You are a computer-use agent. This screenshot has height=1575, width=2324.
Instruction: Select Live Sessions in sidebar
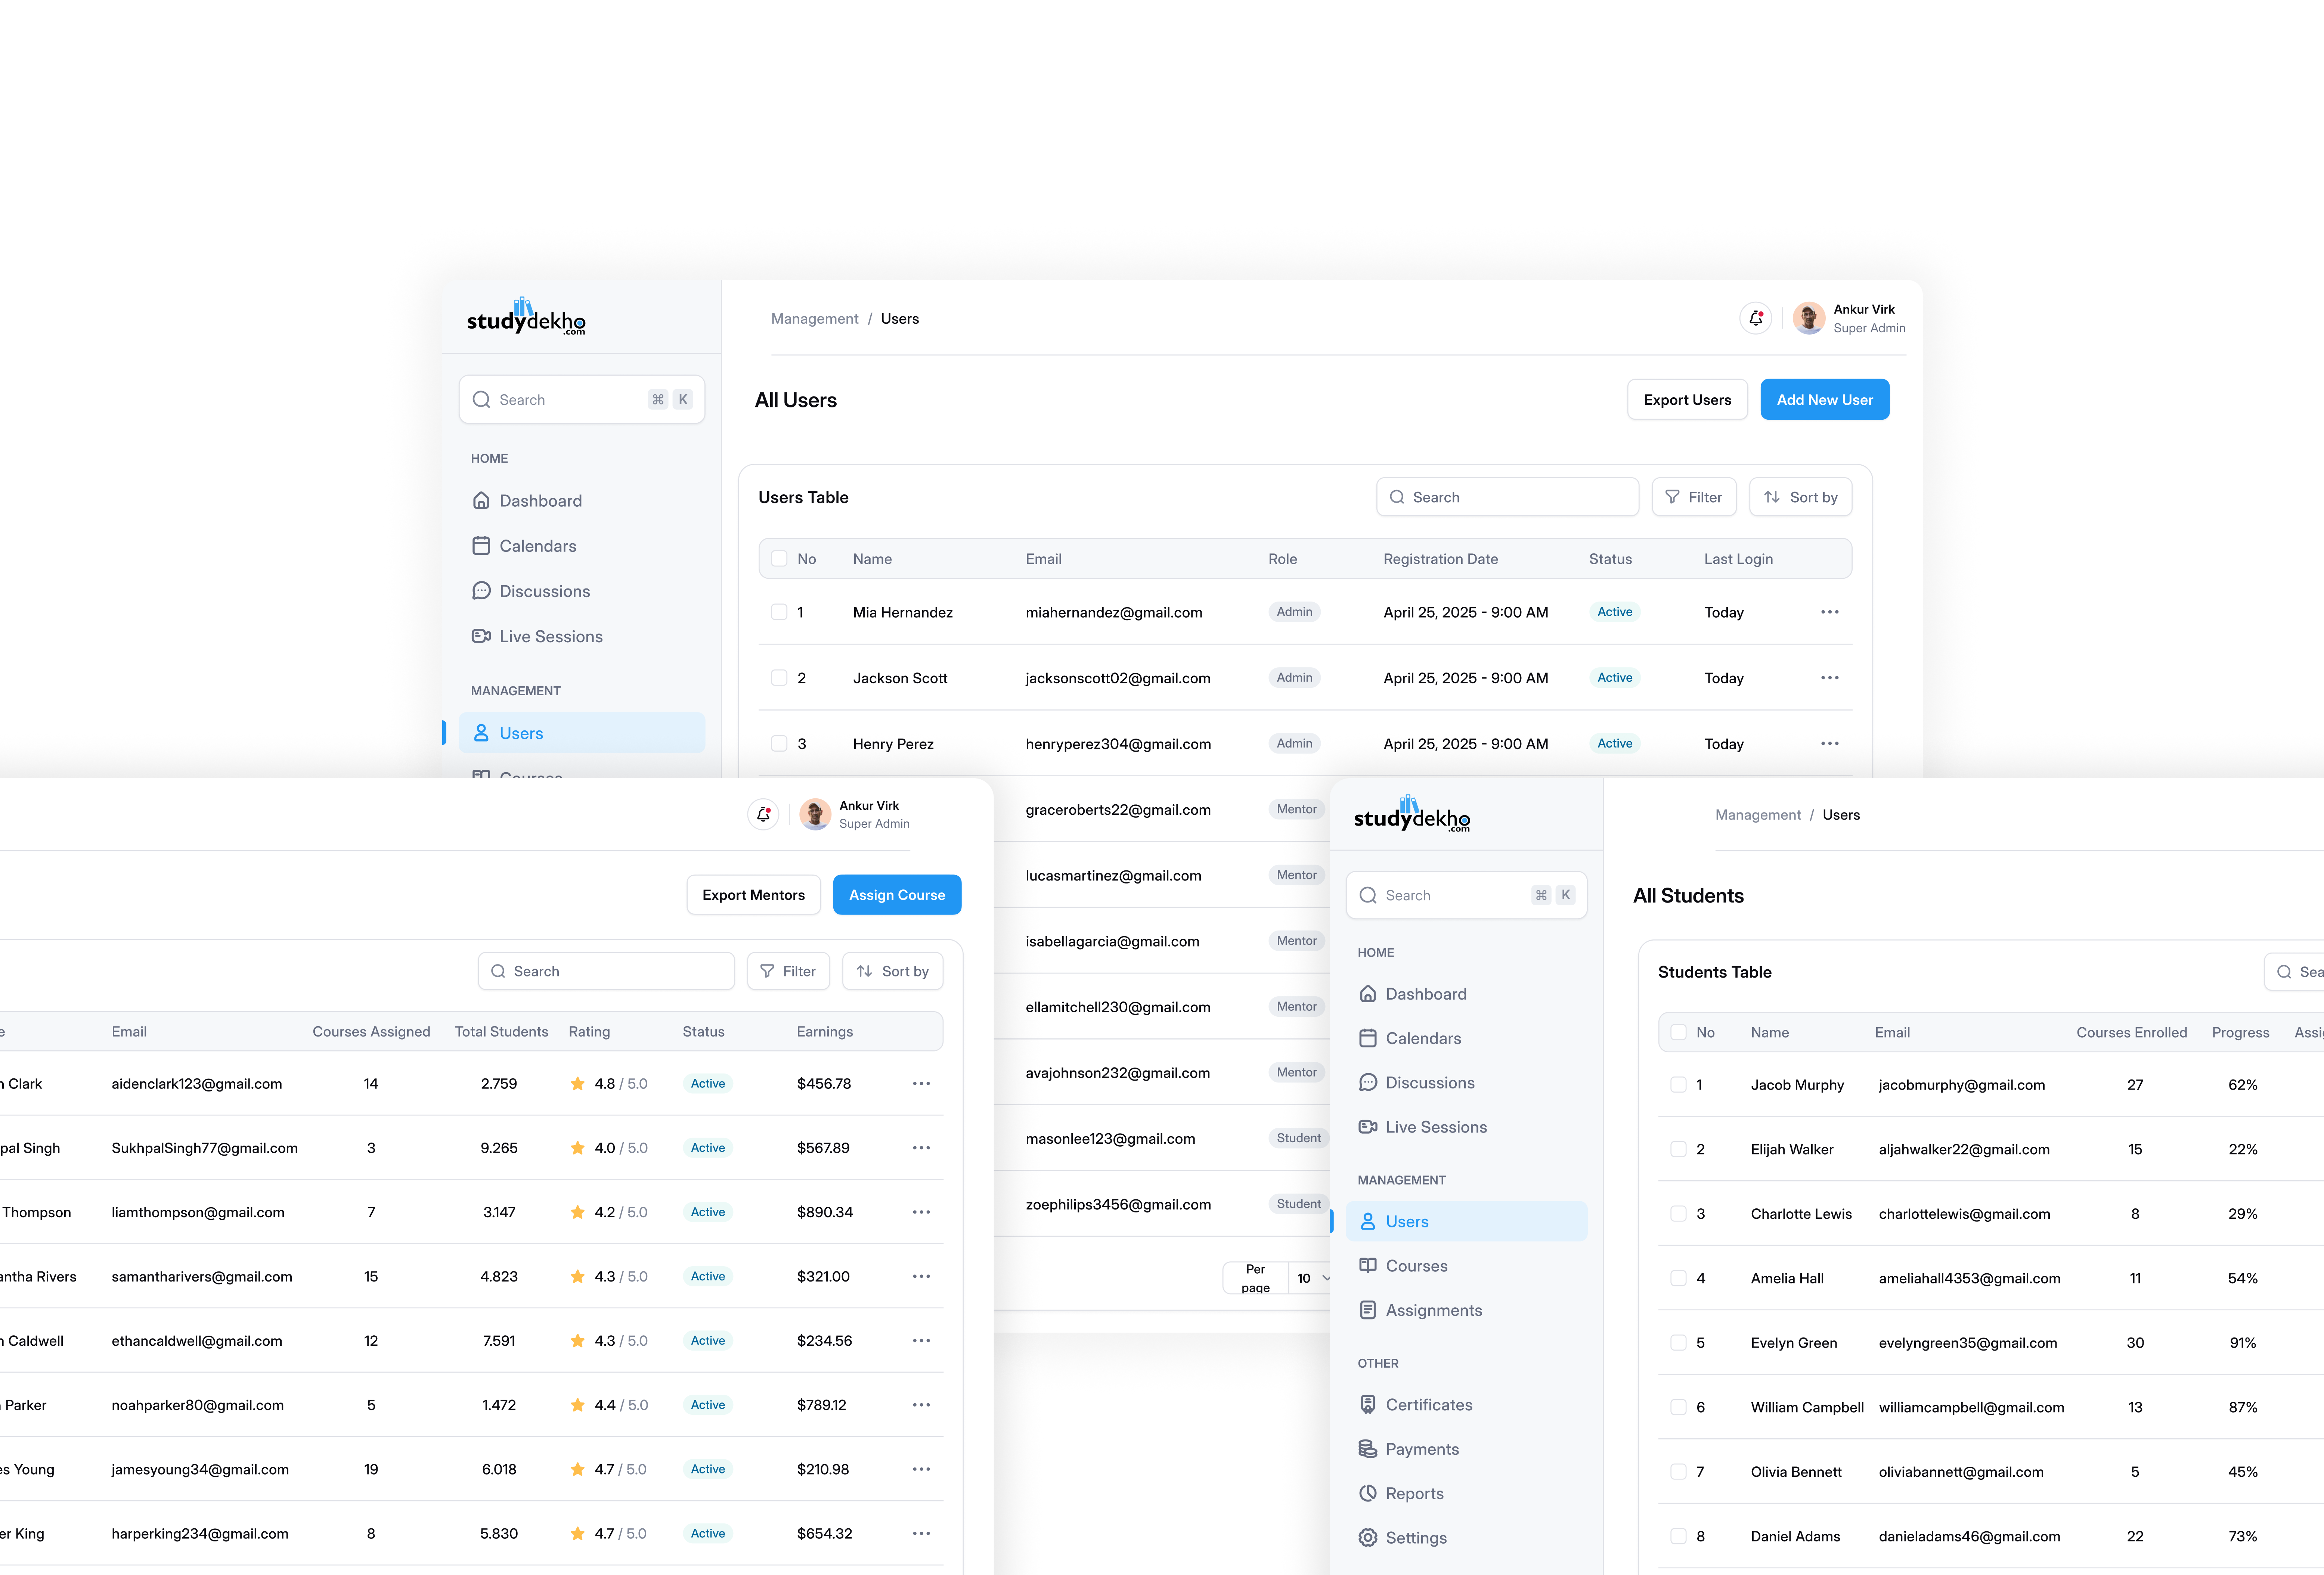click(550, 636)
